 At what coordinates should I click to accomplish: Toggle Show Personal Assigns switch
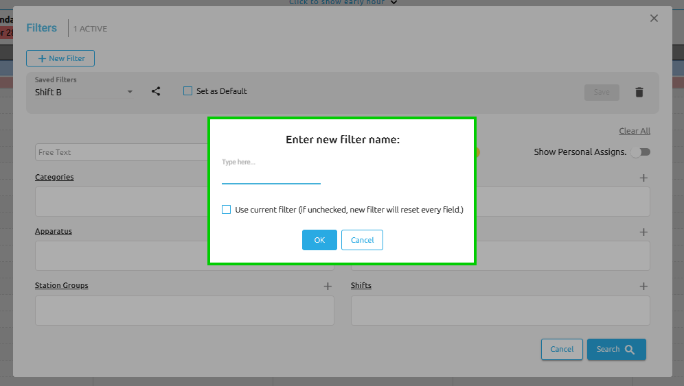640,152
